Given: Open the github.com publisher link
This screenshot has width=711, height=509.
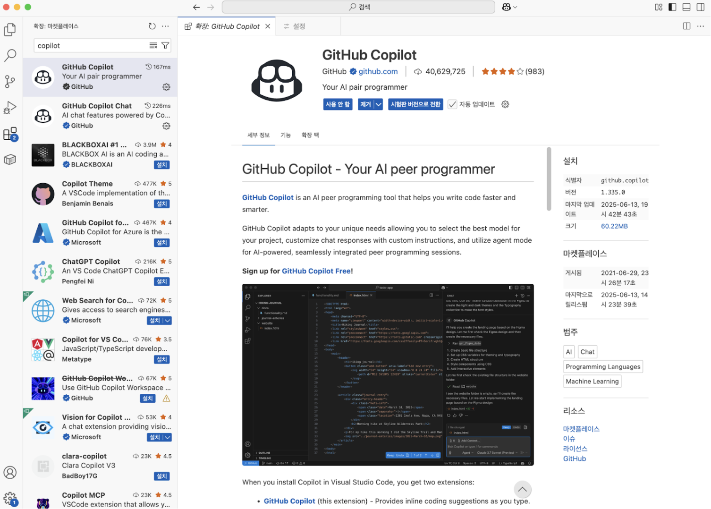Looking at the screenshot, I should pos(378,71).
